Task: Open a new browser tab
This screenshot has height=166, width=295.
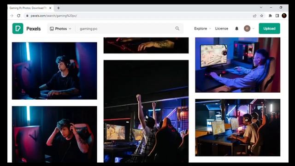Action: point(59,8)
